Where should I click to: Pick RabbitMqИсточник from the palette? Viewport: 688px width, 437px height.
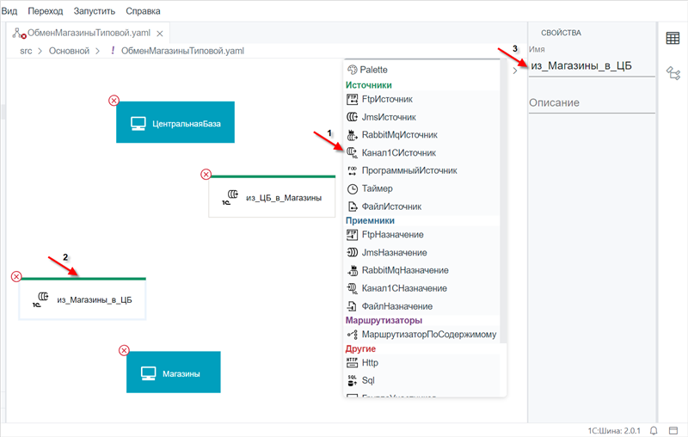click(421, 135)
